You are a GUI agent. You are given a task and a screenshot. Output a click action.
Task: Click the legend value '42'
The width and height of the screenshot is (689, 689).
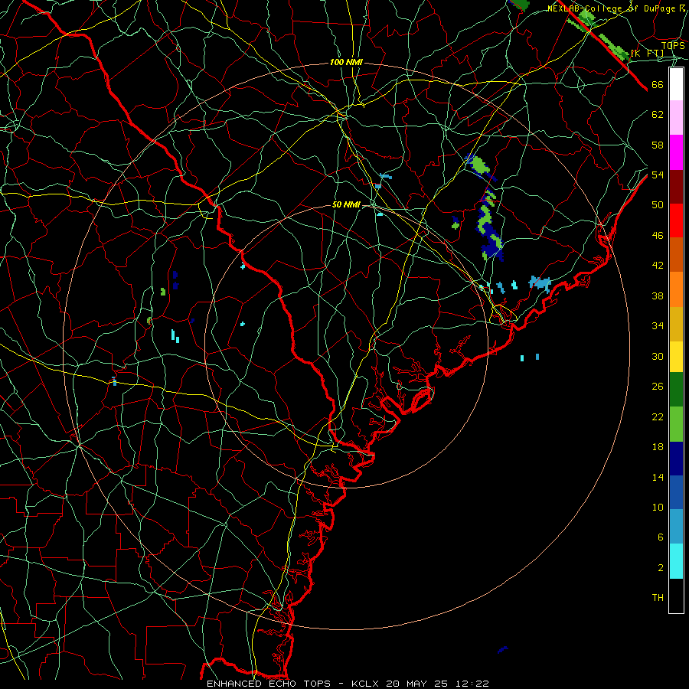point(658,266)
